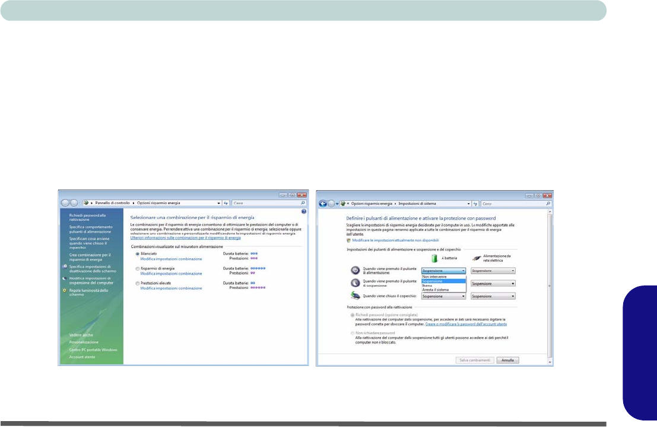657x427 pixels.
Task: Click the laptop lid closing icon
Action: (x=355, y=296)
